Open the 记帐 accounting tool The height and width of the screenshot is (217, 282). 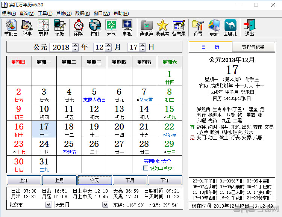point(59,28)
